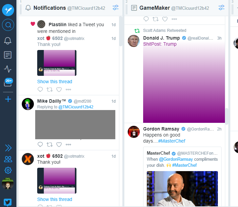Open the Activity pulse icon in the sidebar

pos(8,69)
